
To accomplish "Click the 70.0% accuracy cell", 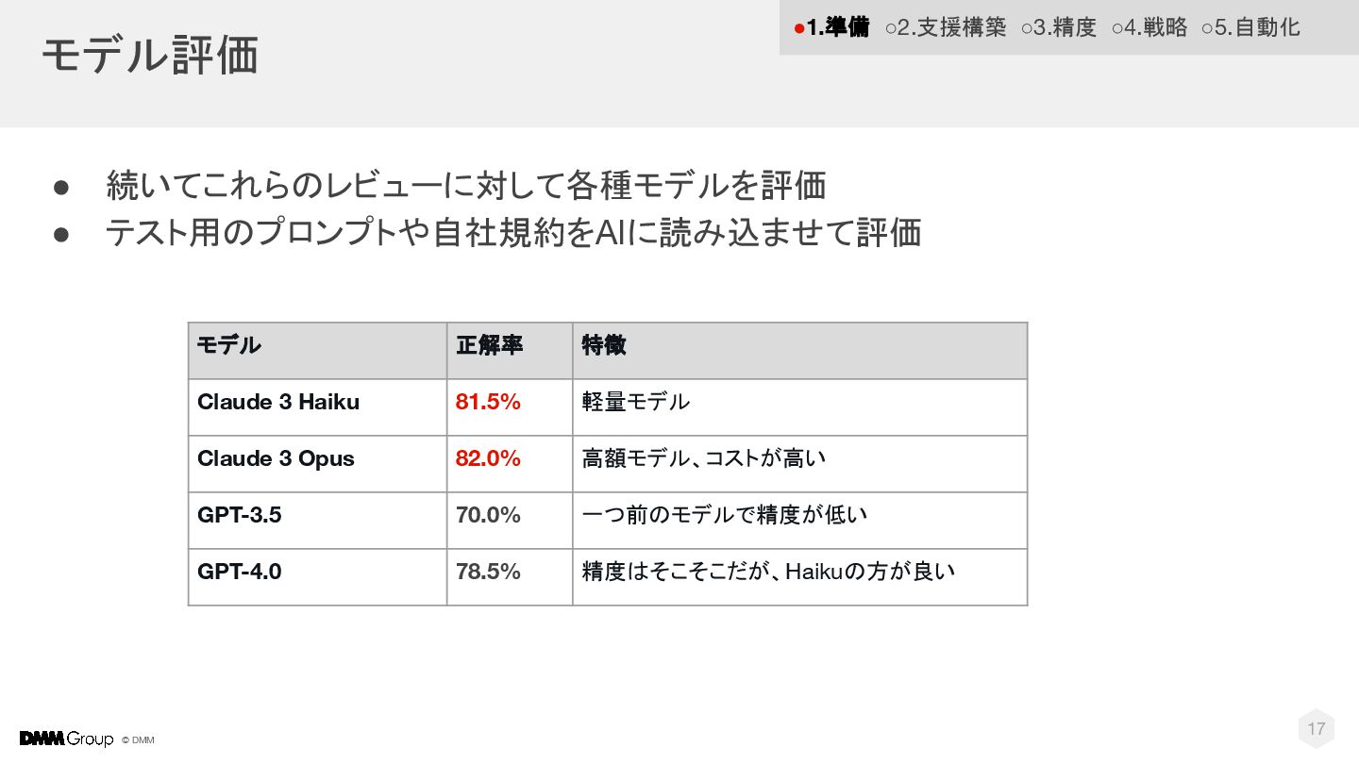I will 488,515.
